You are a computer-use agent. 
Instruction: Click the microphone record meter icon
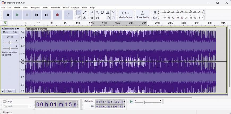pos(155,12)
